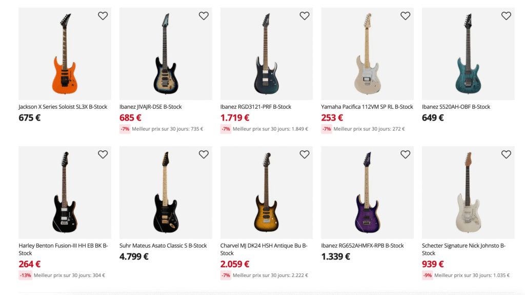This screenshot has height=295, width=525.
Task: Save Ibanez S520AH-OBF with the heart icon
Action: (506, 16)
